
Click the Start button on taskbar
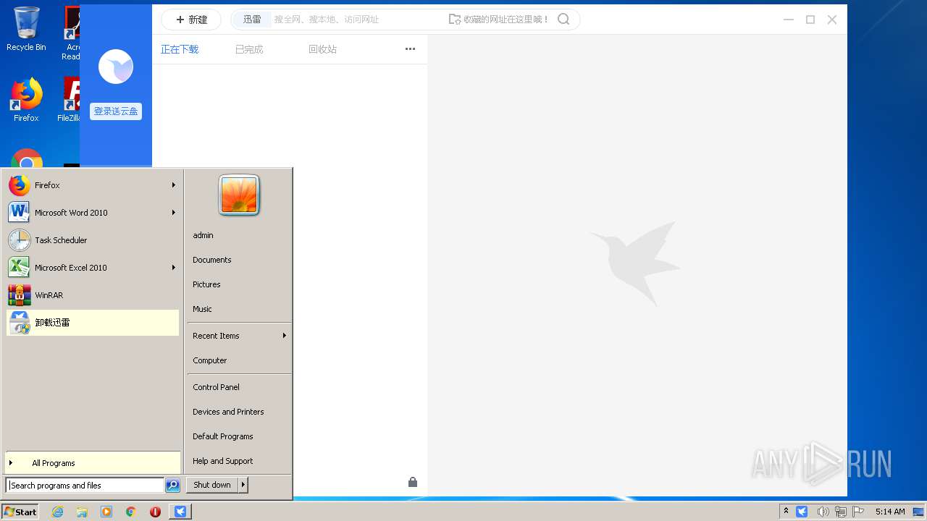20,512
